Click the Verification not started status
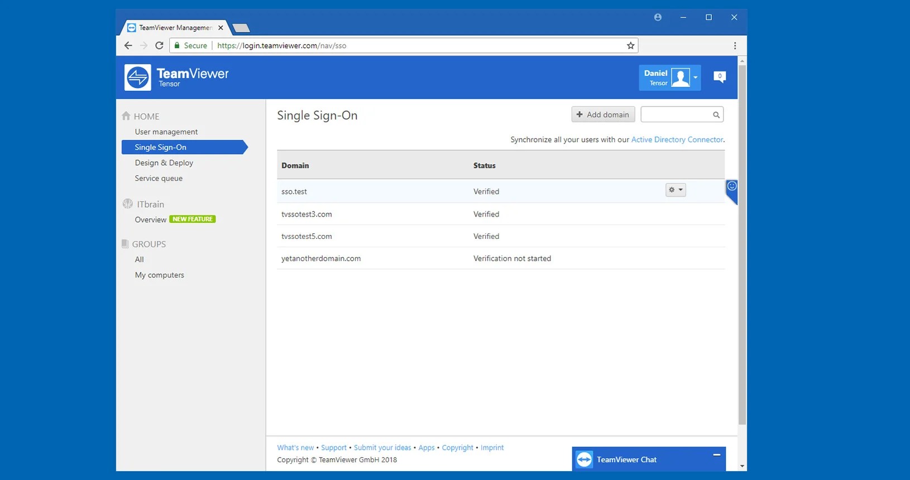This screenshot has width=910, height=480. 512,258
